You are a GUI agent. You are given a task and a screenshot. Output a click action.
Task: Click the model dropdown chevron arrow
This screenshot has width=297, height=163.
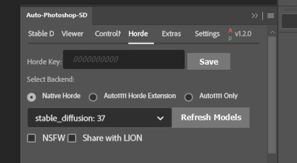[x=160, y=118]
